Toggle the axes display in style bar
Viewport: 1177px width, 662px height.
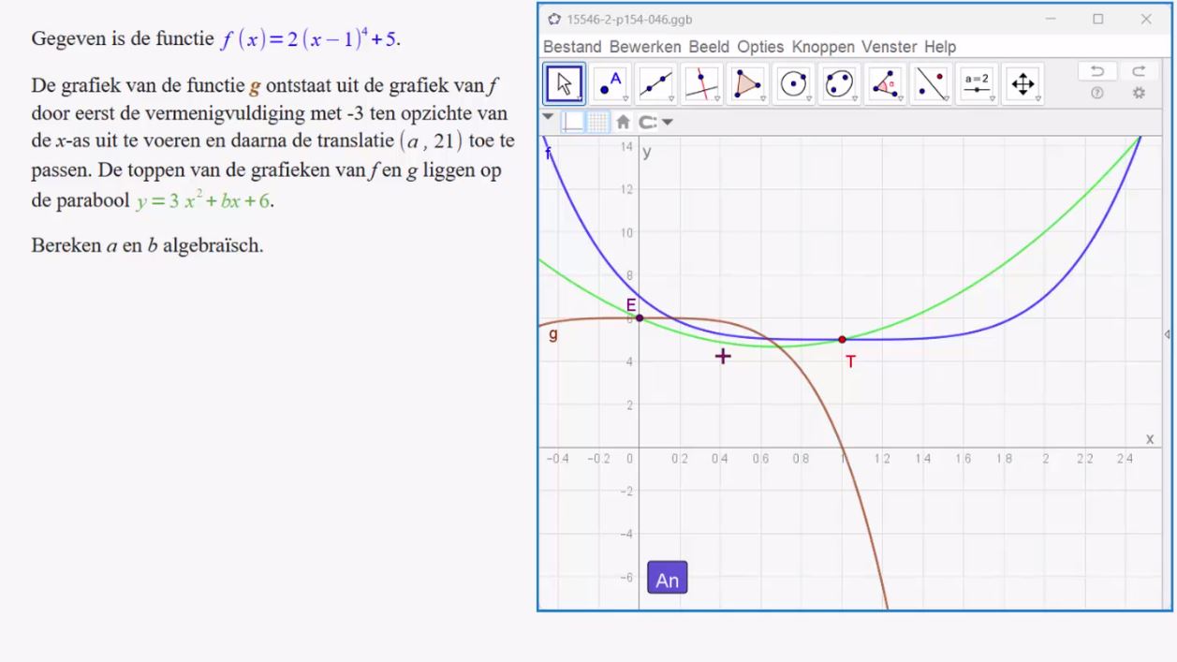(x=572, y=122)
